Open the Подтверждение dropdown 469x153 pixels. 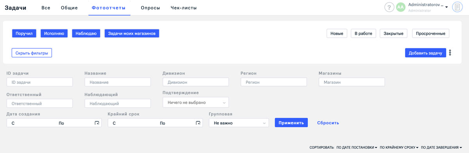click(x=195, y=102)
